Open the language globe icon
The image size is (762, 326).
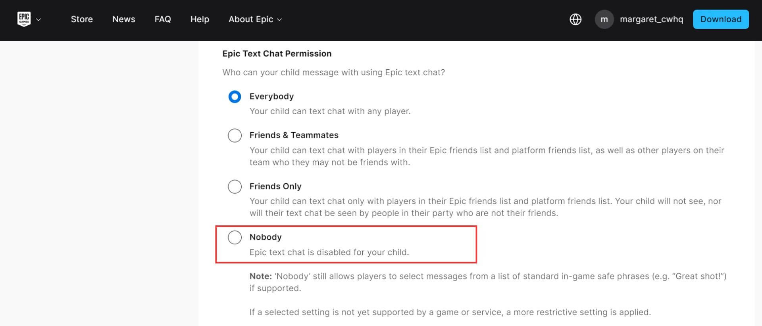point(575,19)
